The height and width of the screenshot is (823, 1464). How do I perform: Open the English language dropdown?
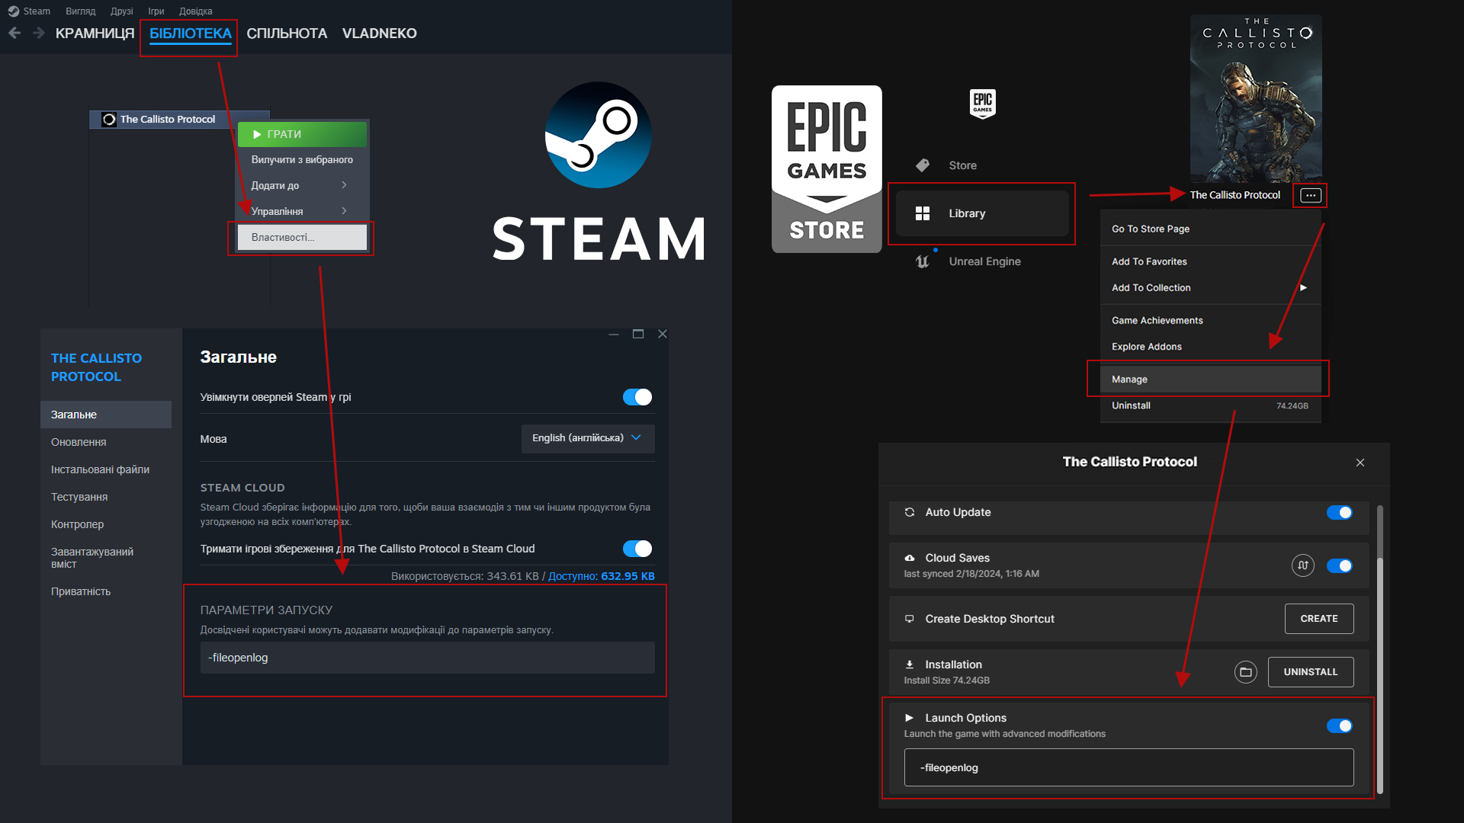pos(587,438)
